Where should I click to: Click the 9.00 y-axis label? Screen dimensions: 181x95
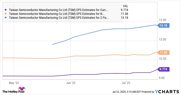[162, 78]
